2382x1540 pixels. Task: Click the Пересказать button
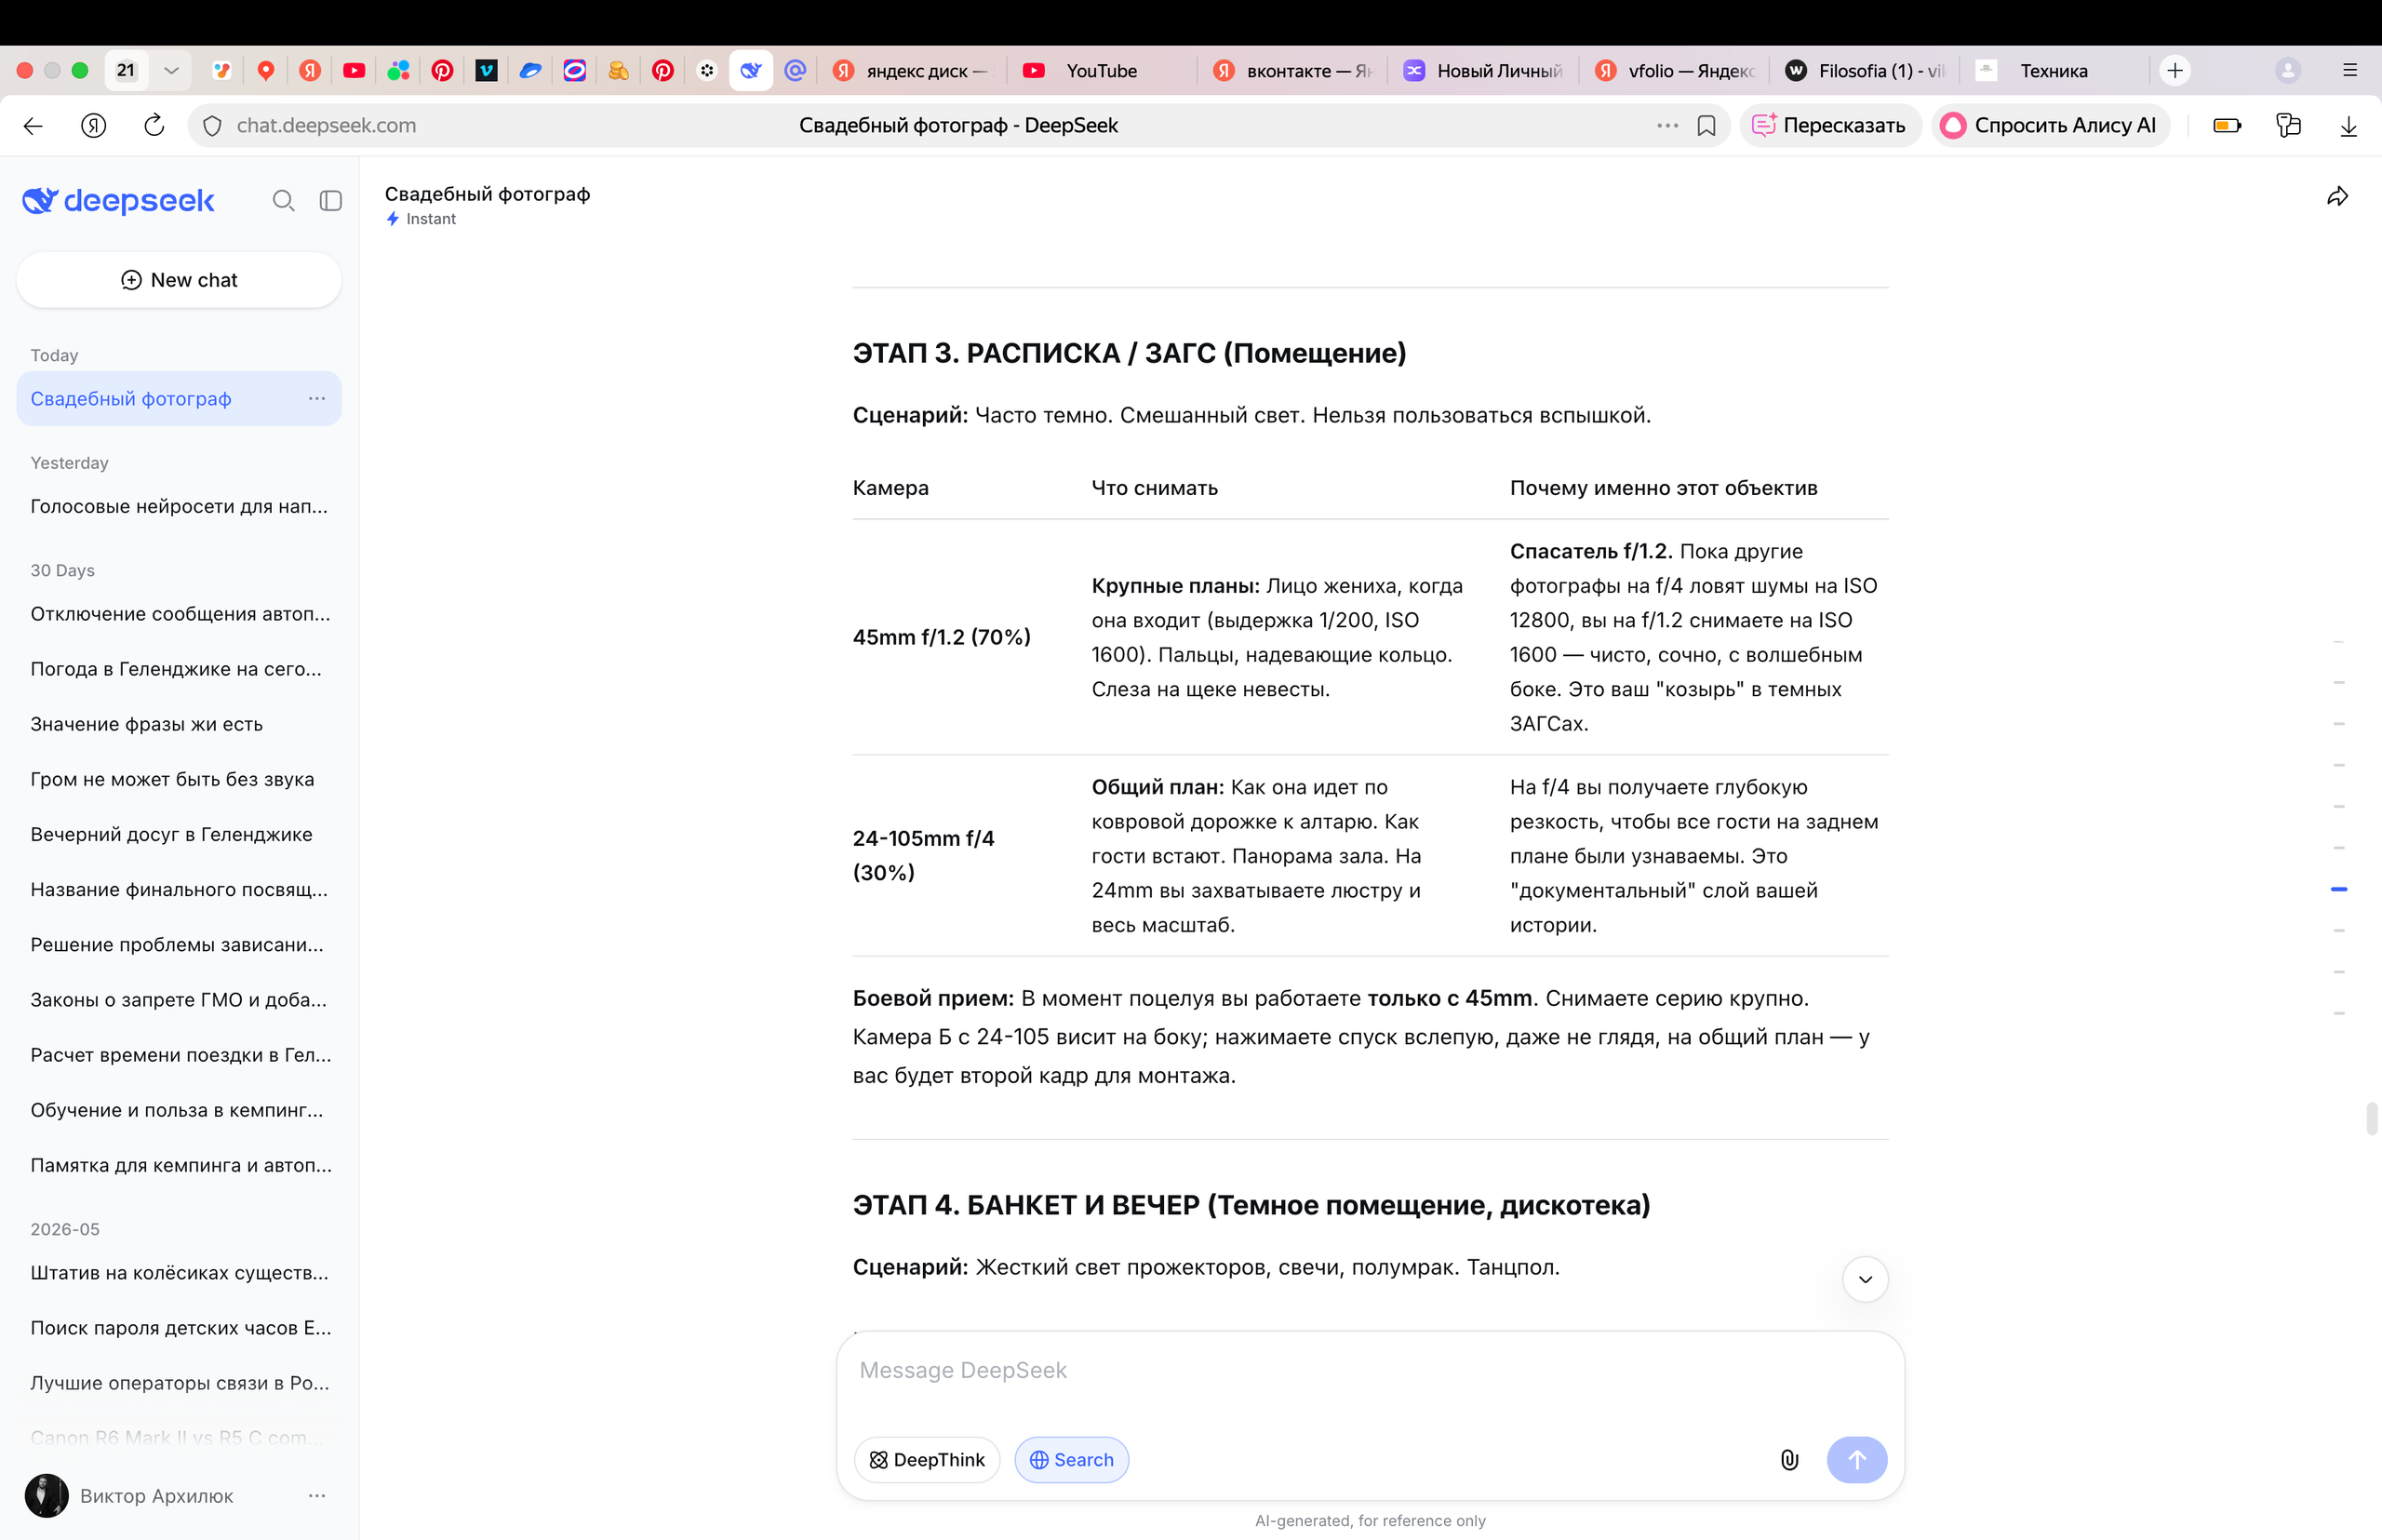(1830, 126)
